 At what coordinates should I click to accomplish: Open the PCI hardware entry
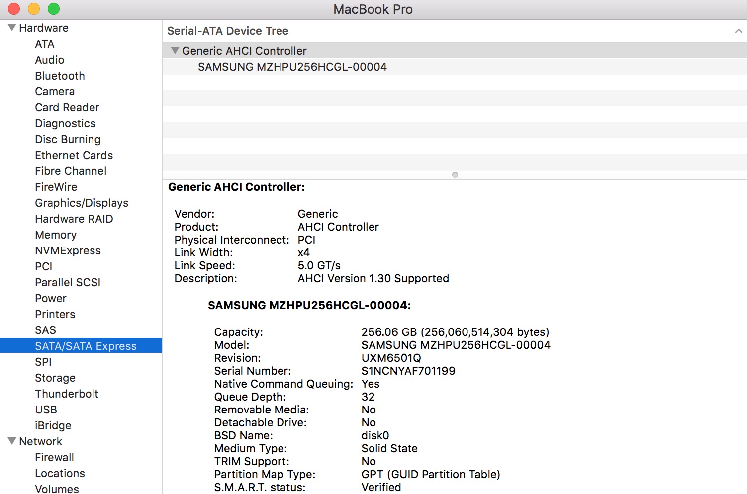coord(44,266)
